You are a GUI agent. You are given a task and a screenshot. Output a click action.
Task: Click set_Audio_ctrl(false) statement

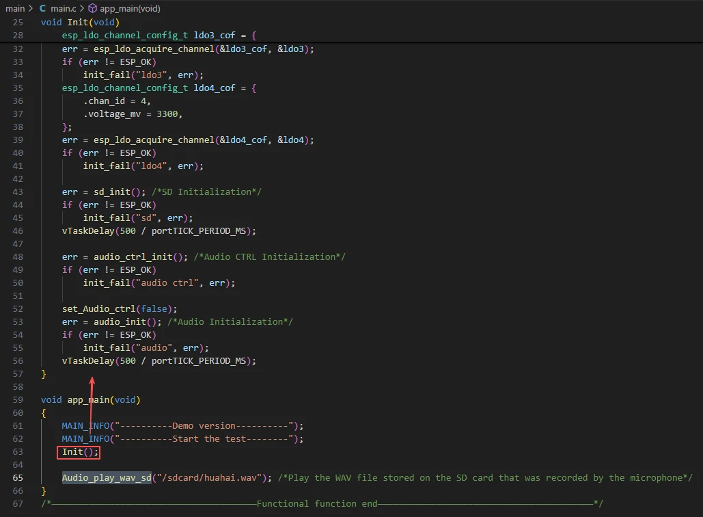(120, 309)
